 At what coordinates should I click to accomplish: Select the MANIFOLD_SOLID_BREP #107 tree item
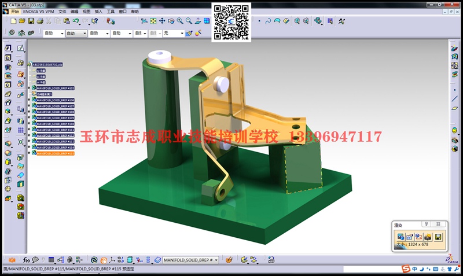(55, 106)
